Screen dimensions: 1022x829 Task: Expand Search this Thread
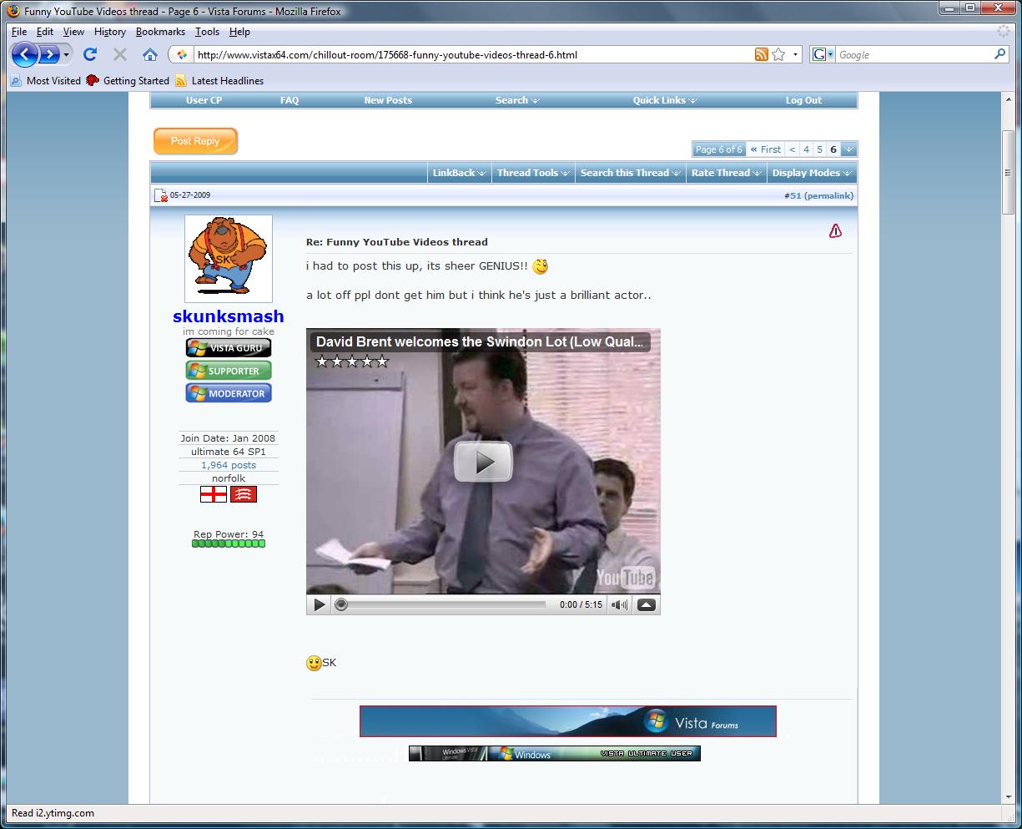click(x=630, y=173)
